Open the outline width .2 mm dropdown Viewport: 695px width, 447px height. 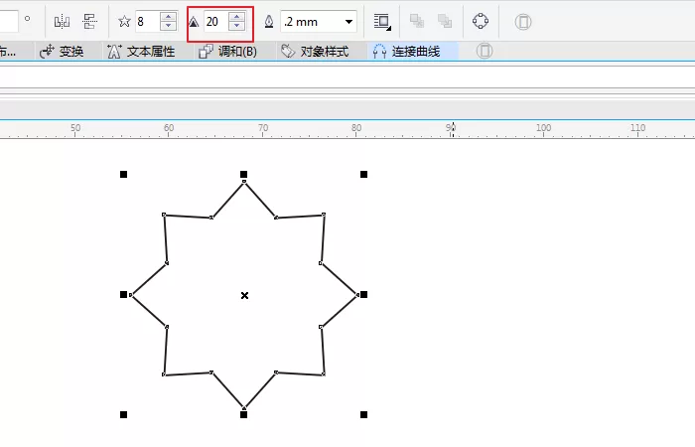pos(348,22)
